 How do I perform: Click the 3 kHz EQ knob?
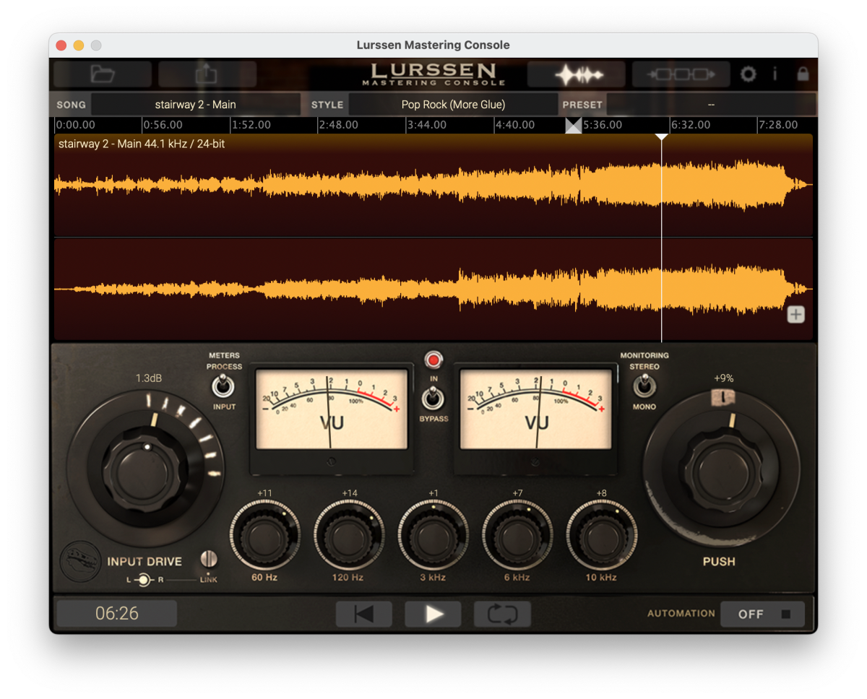click(433, 535)
